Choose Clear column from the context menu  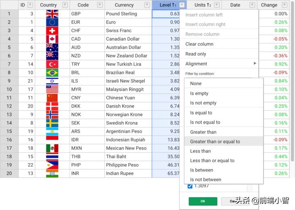click(219, 44)
